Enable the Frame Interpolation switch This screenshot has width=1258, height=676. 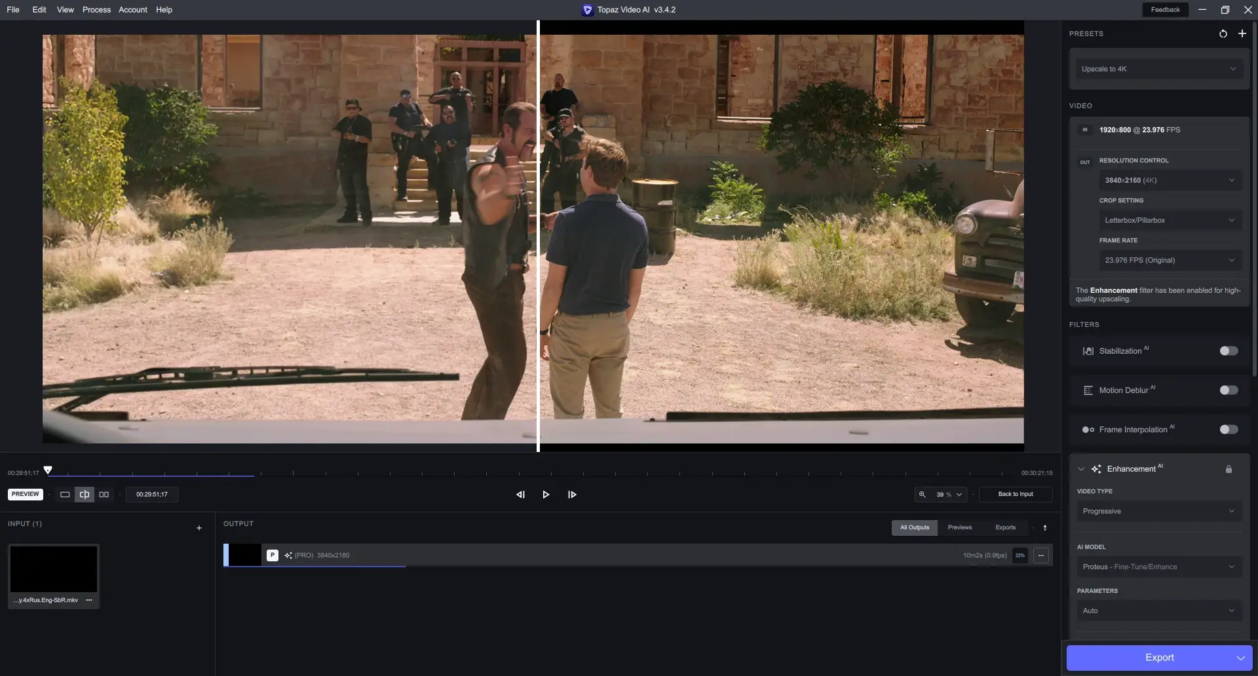[1229, 430]
